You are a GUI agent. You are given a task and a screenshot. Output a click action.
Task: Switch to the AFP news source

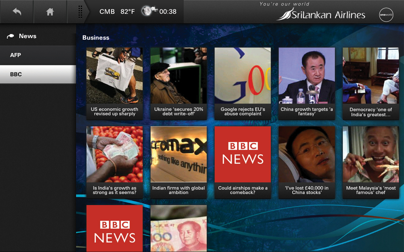[38, 55]
